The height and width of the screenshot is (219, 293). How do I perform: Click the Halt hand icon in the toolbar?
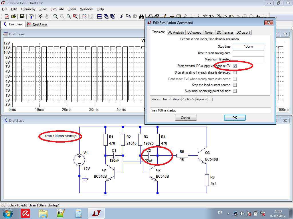pos(47,16)
